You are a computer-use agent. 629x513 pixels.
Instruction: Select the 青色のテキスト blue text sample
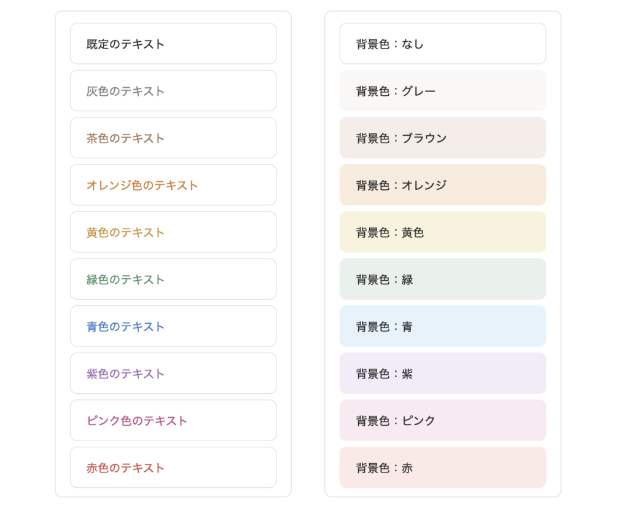173,326
